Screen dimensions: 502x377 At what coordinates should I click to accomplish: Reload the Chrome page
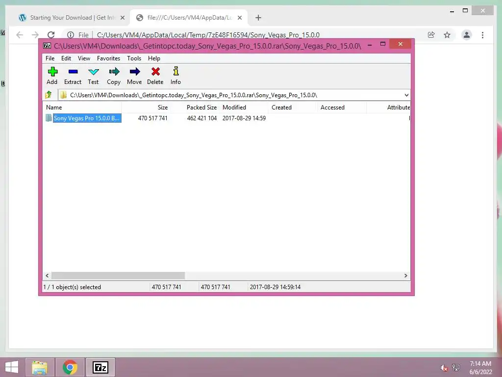(x=51, y=35)
